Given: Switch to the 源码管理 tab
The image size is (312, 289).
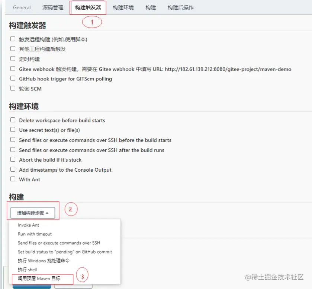Looking at the screenshot, I should pyautogui.click(x=53, y=7).
